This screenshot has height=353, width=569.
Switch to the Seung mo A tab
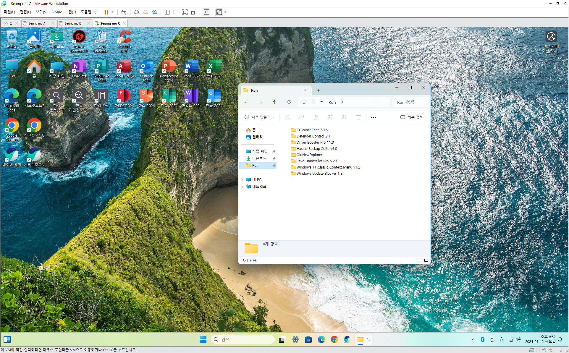pyautogui.click(x=37, y=23)
